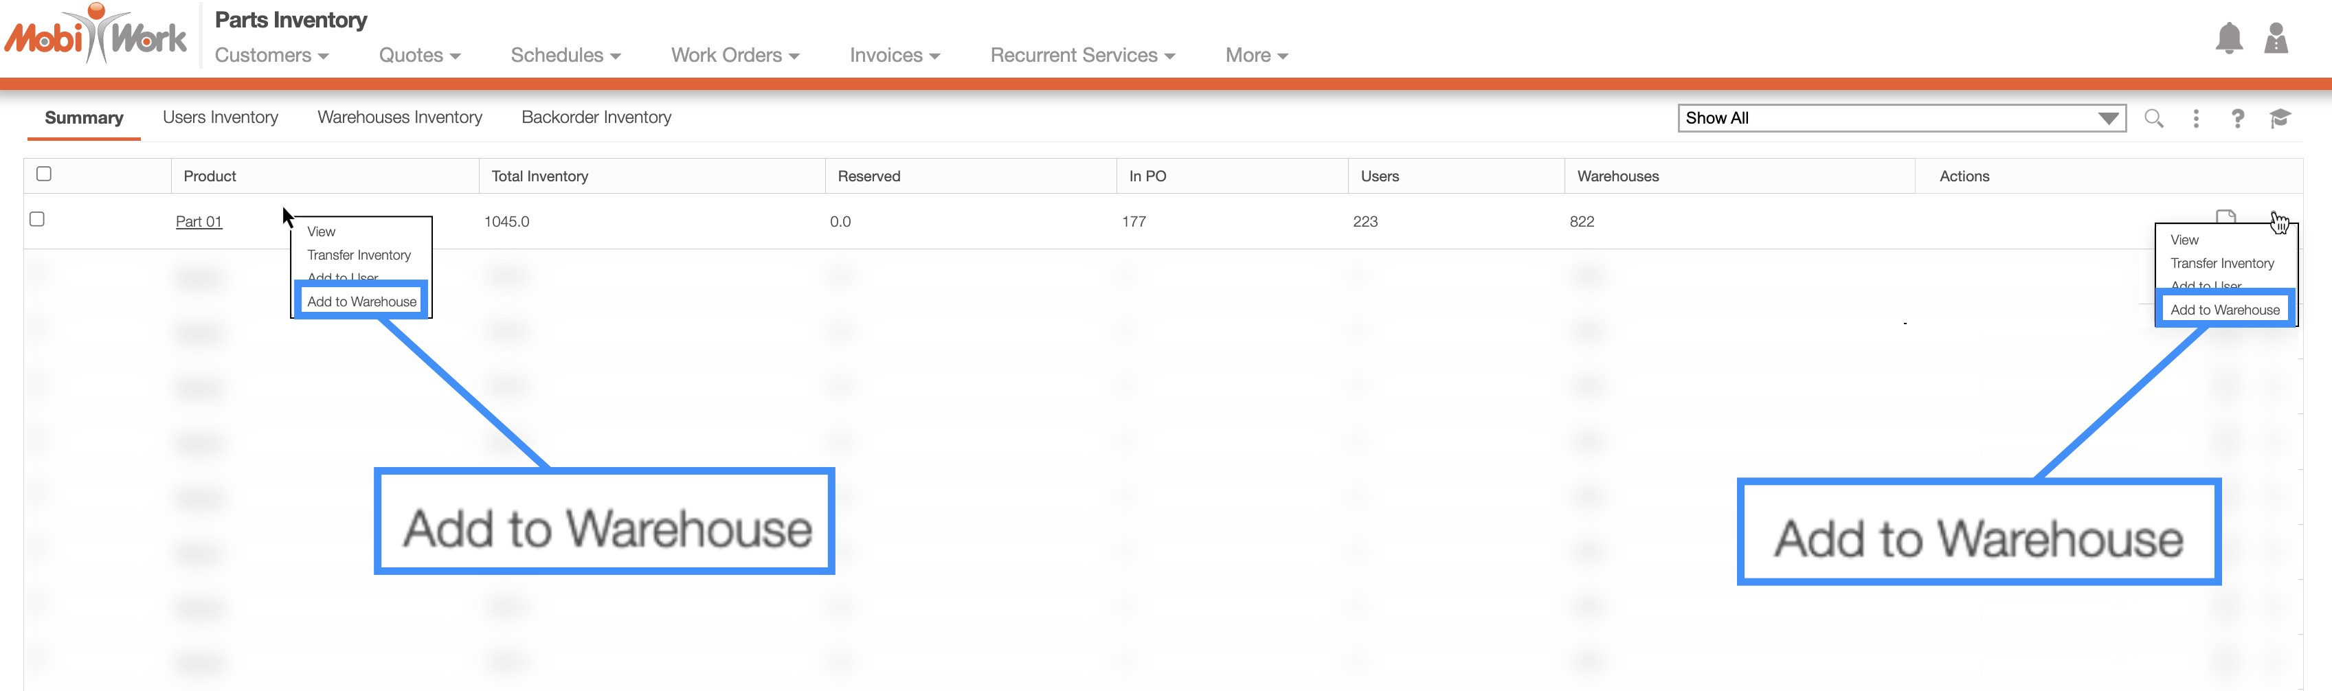Expand the Show All filter dropdown
Image resolution: width=2332 pixels, height=691 pixels.
click(x=1901, y=118)
